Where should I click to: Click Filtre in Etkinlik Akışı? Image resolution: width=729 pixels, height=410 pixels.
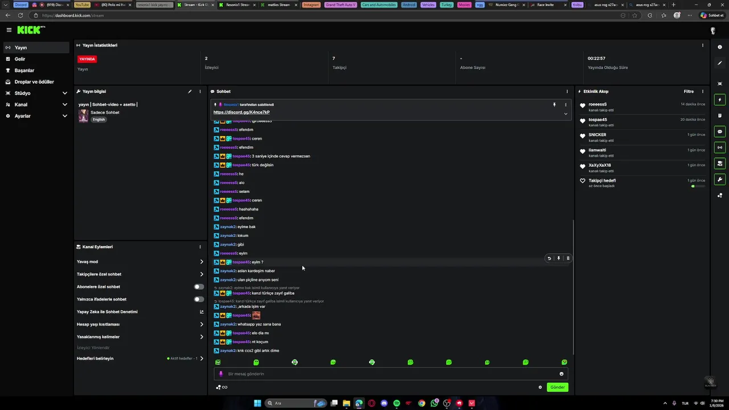coord(689,91)
